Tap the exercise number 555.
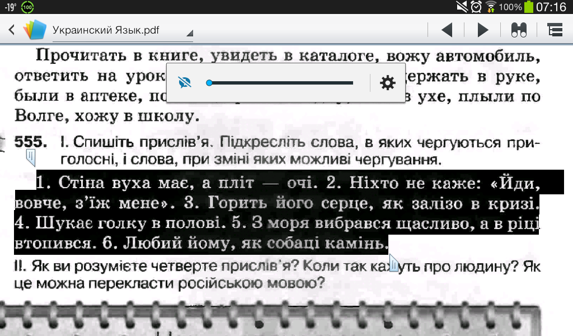Viewport: 573px width, 336px height. pyautogui.click(x=31, y=142)
